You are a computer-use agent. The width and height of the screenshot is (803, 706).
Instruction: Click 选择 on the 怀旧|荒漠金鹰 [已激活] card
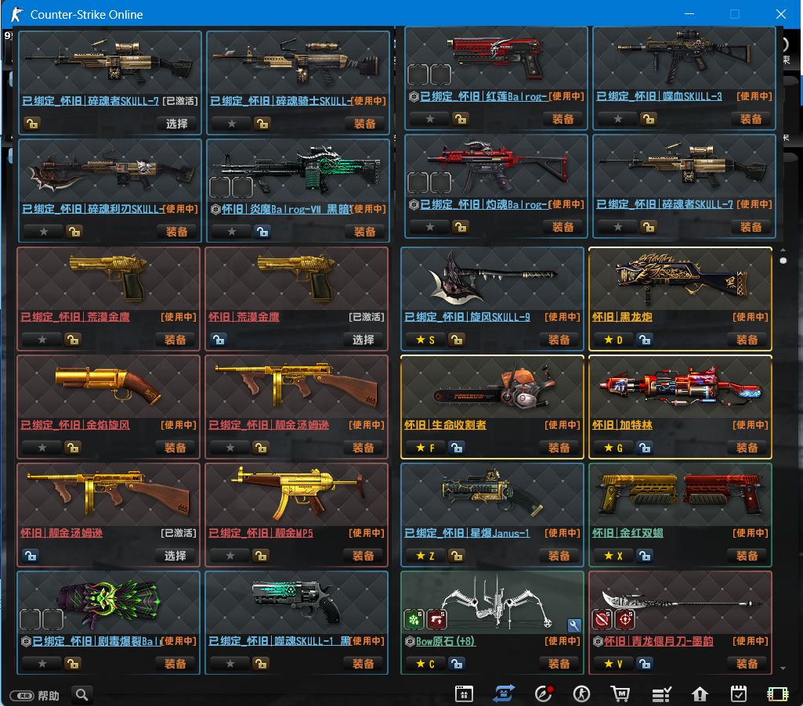(363, 340)
